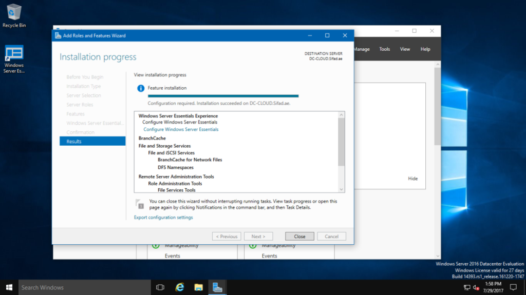Select the Server Manager taskbar icon
526x295 pixels.
coord(217,287)
